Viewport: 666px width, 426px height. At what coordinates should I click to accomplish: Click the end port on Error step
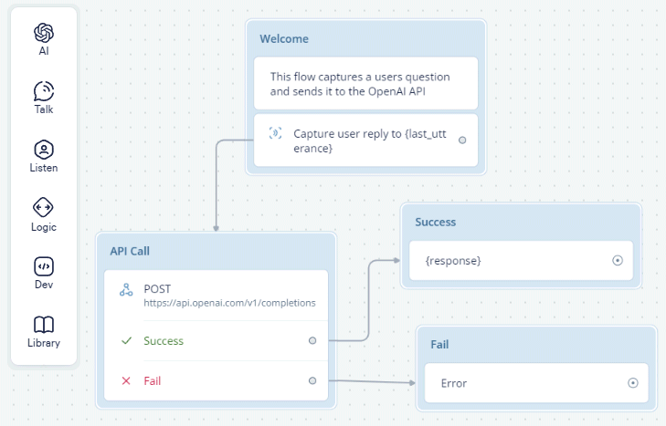(x=633, y=383)
